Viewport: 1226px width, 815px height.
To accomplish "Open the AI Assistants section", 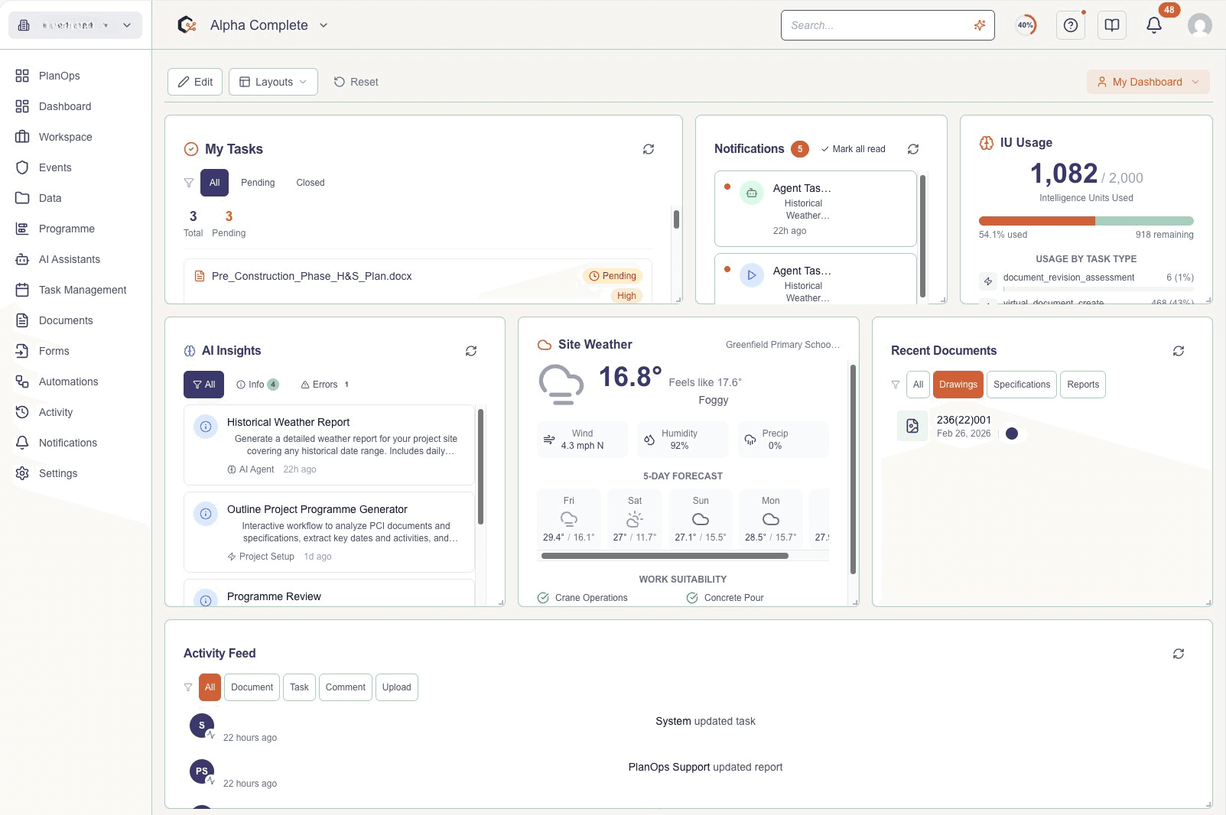I will pos(70,259).
